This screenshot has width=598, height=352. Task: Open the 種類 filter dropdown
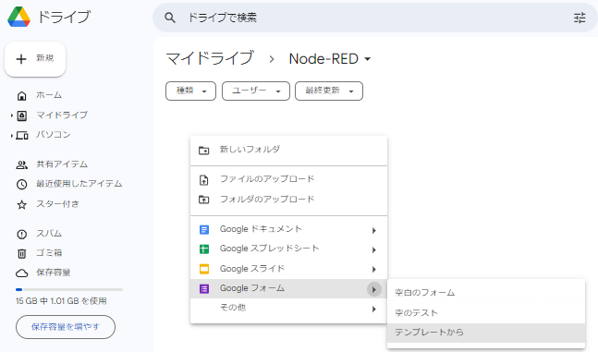[x=190, y=91]
